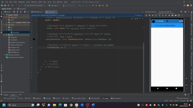Click emulator toolbar Back triangle icon

click(163, 15)
